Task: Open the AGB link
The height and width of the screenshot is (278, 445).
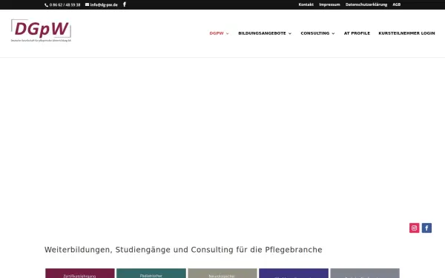Action: 397,4
